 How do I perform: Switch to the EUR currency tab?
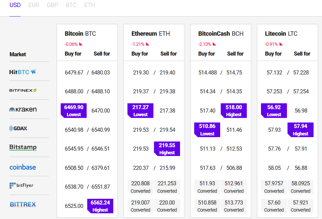pos(34,5)
